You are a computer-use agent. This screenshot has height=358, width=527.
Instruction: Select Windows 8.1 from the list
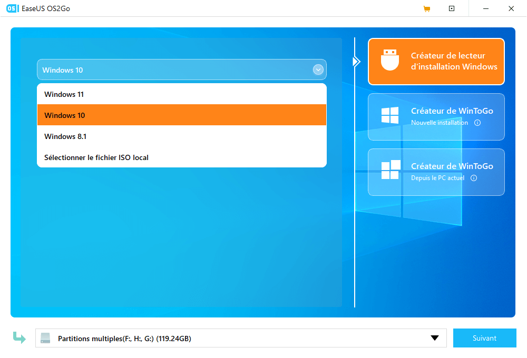coord(182,136)
